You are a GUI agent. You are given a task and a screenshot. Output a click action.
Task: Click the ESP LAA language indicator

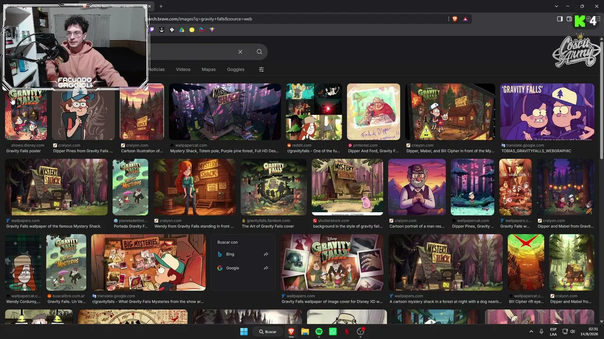[x=553, y=331]
